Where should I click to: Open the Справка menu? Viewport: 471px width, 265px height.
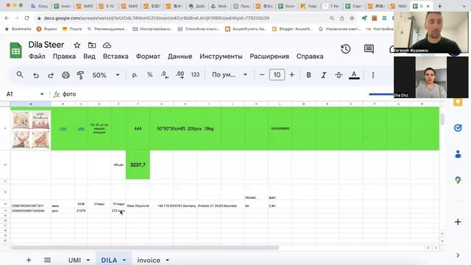click(310, 57)
